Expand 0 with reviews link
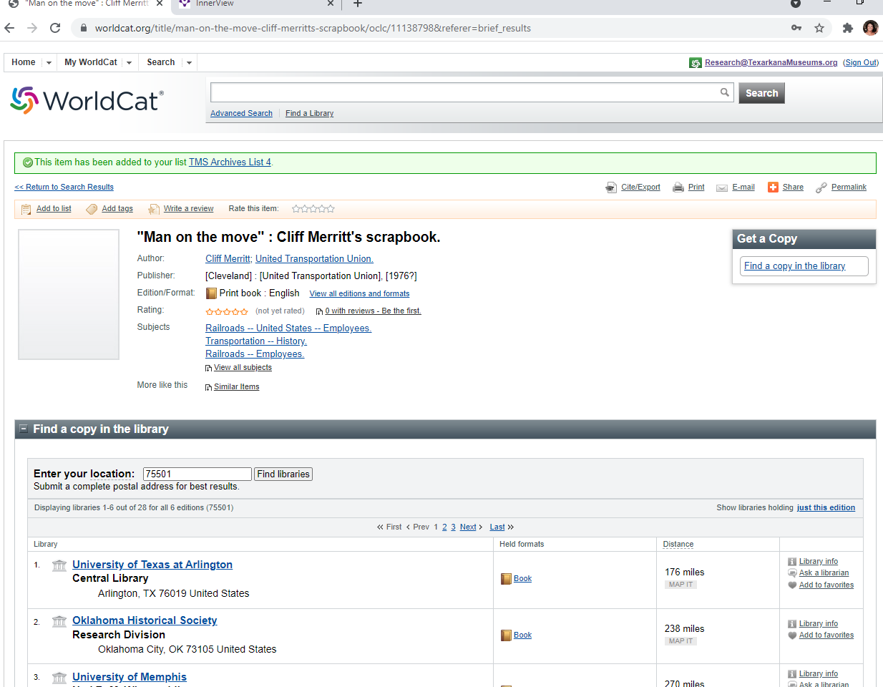Viewport: 883px width, 687px height. tap(373, 311)
